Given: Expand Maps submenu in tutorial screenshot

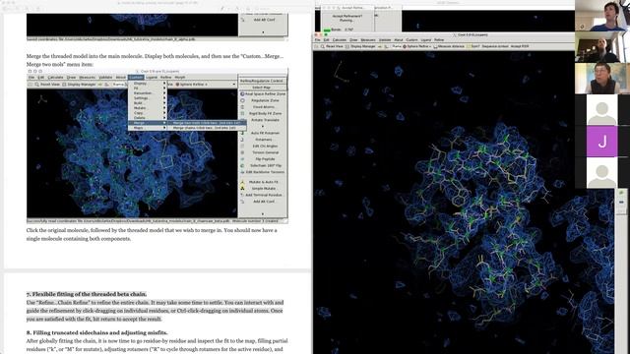Looking at the screenshot, I should (147, 128).
